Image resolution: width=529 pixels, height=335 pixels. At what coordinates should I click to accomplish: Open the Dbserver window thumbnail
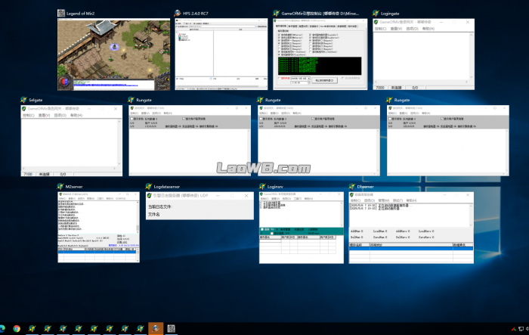411,228
